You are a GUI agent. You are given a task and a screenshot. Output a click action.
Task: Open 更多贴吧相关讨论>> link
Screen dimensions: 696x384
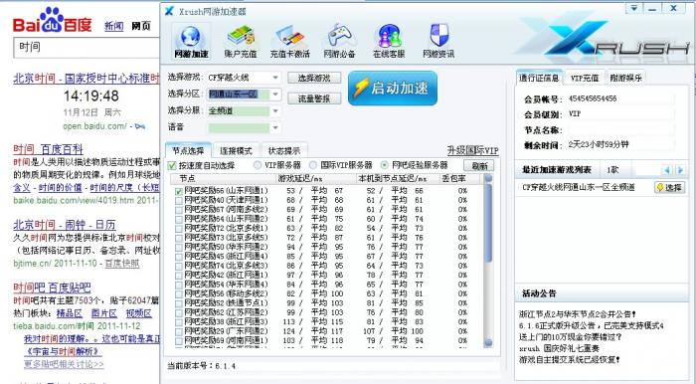[x=64, y=364]
